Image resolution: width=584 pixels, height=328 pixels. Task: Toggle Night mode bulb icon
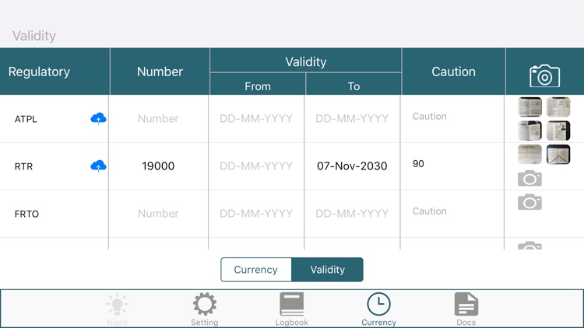tap(118, 309)
